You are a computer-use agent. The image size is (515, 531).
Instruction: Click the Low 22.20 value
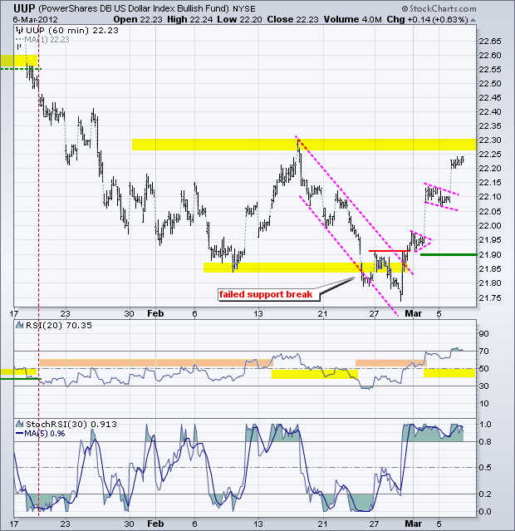pyautogui.click(x=239, y=20)
